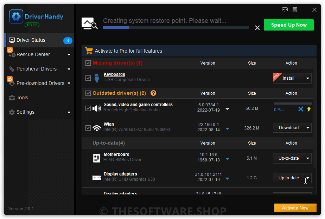Image resolution: width=325 pixels, height=219 pixels.
Task: Open Motherboard version dropdown arrow
Action: pos(227,159)
